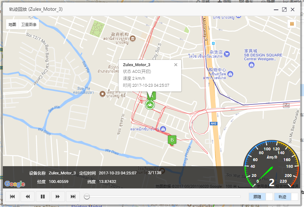Click the 时间 2017-10-23 04:25:07 popup text

click(146, 85)
